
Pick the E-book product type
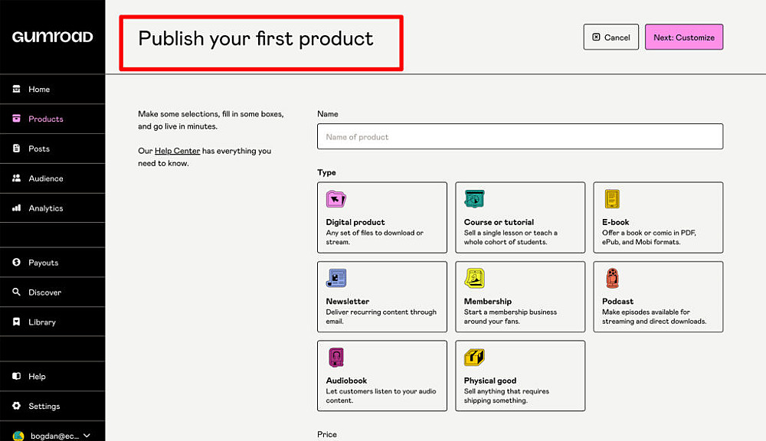658,217
